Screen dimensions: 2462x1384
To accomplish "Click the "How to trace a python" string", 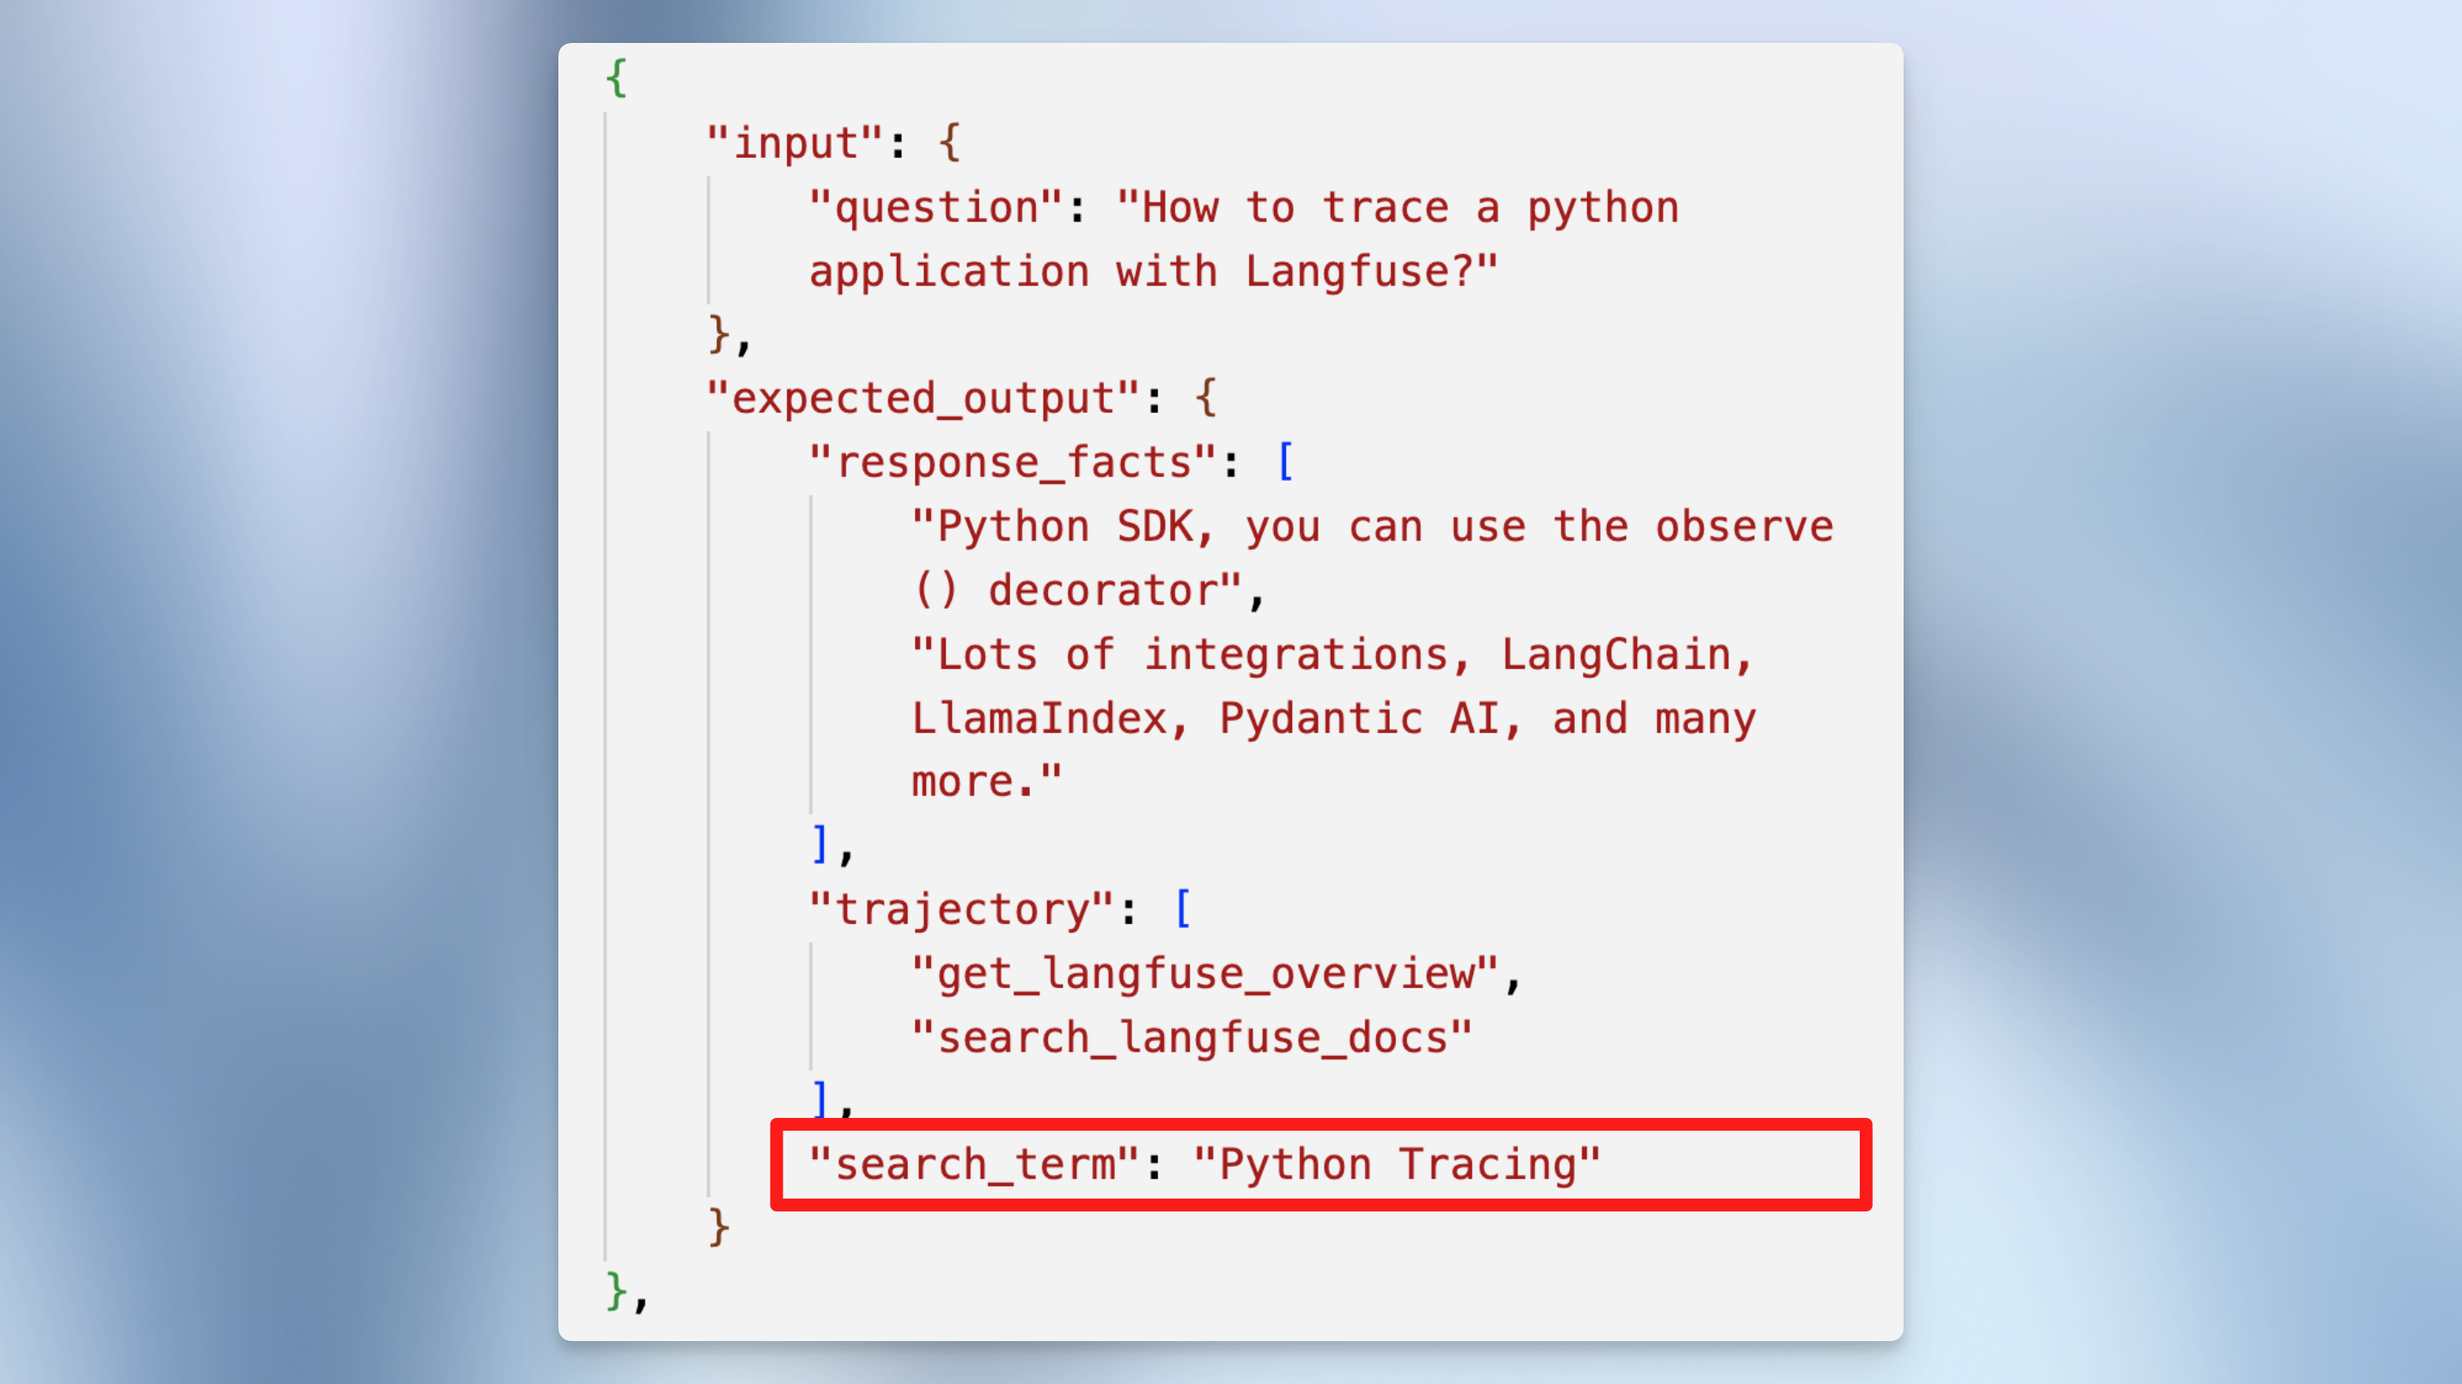I will click(1398, 207).
